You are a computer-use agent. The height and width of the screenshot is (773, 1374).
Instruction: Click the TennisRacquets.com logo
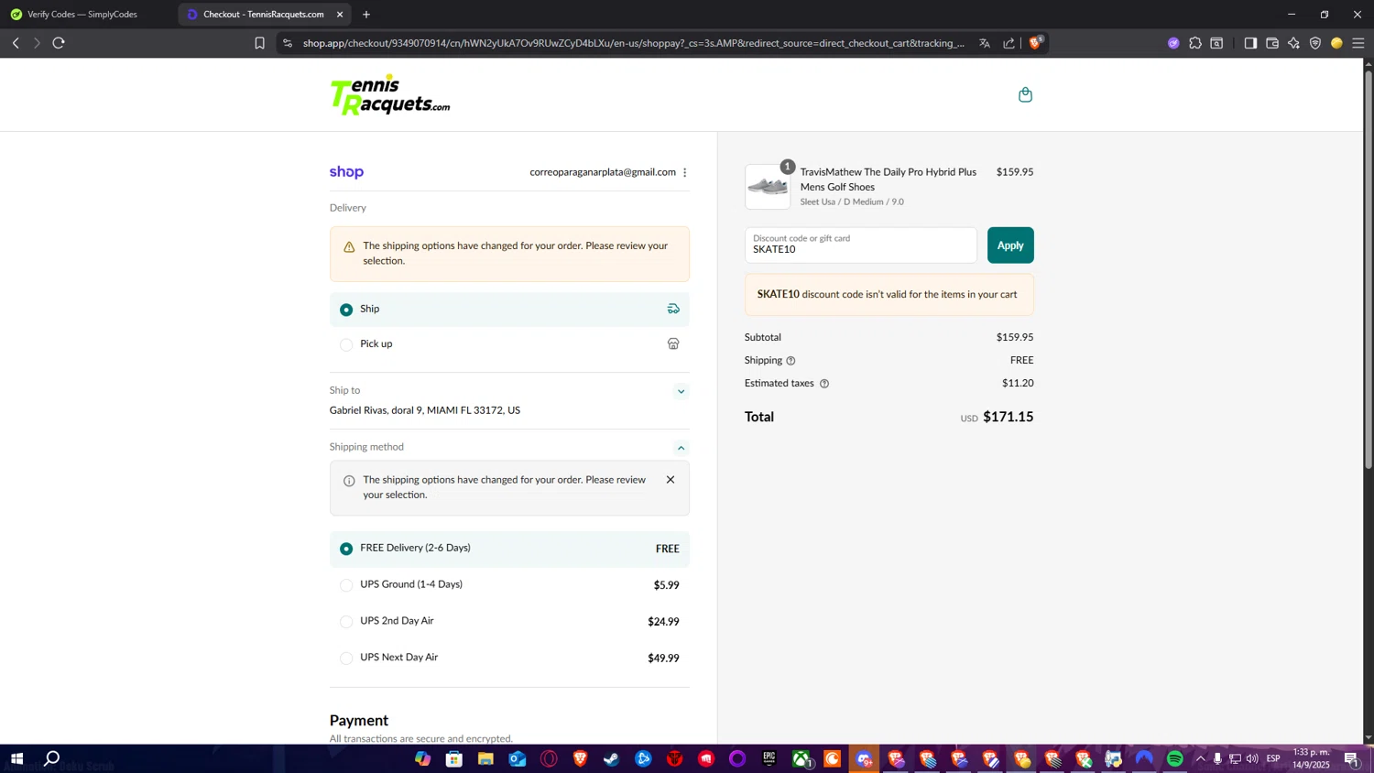[390, 94]
